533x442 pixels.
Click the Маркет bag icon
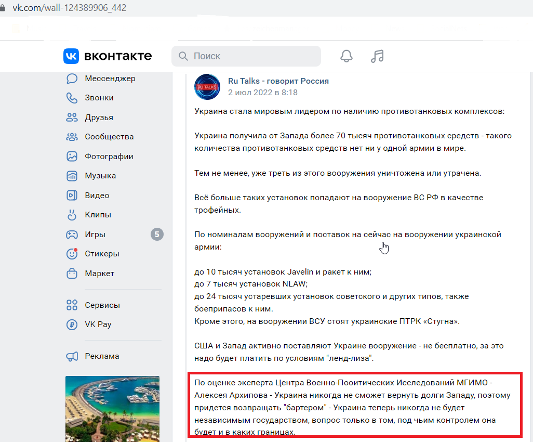(72, 273)
